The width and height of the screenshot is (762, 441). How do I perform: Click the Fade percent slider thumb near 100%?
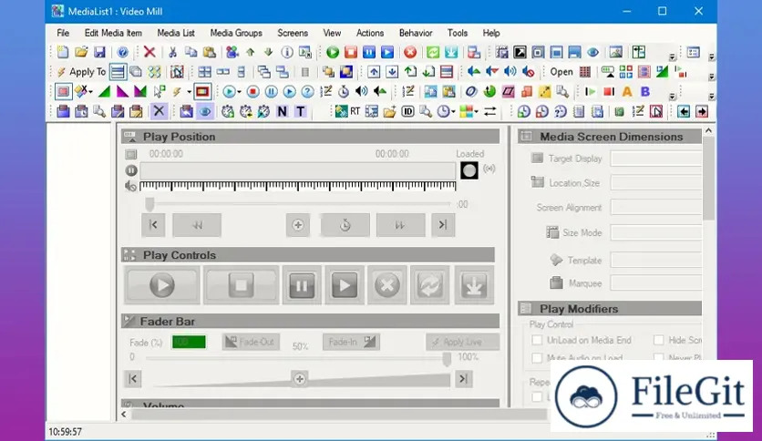tap(447, 359)
